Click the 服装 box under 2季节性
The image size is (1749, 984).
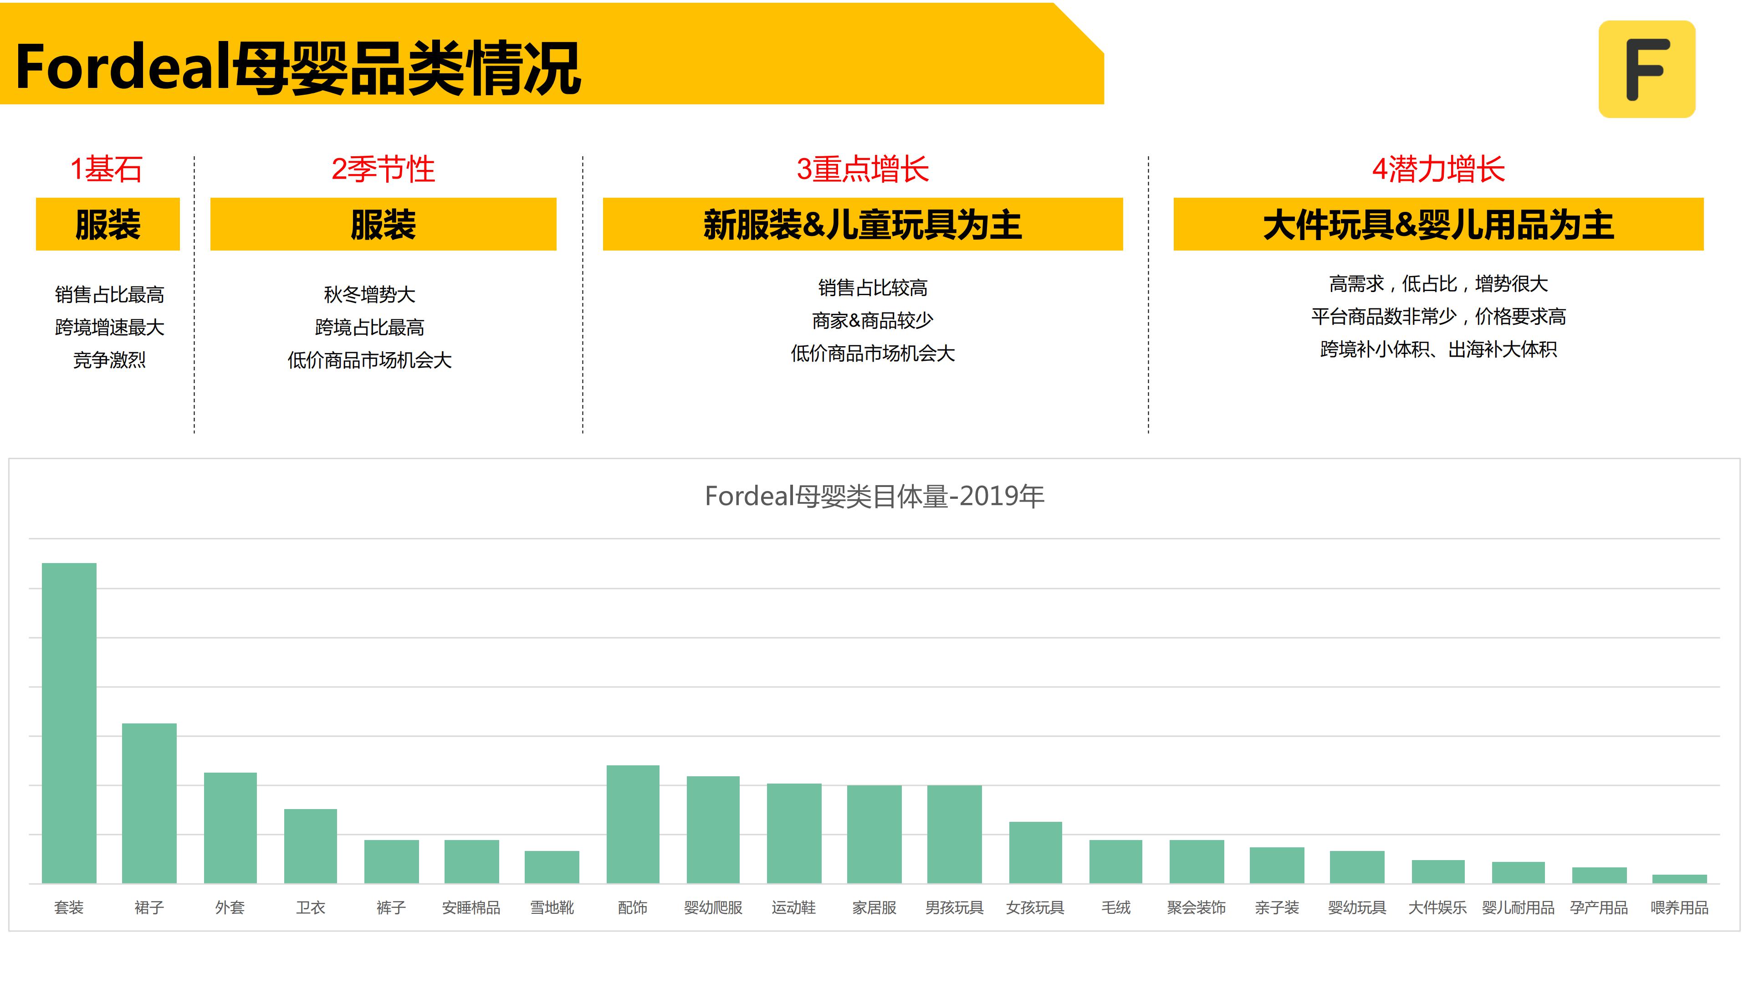tap(383, 224)
